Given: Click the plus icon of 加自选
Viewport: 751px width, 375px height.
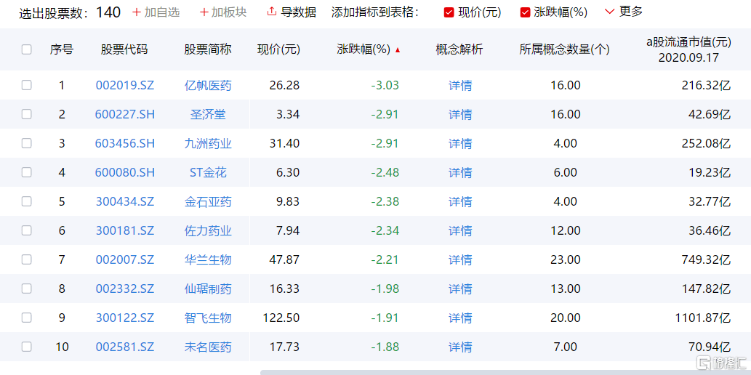Looking at the screenshot, I should point(137,12).
